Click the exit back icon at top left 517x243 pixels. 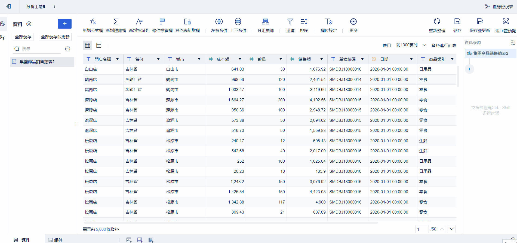pos(9,6)
